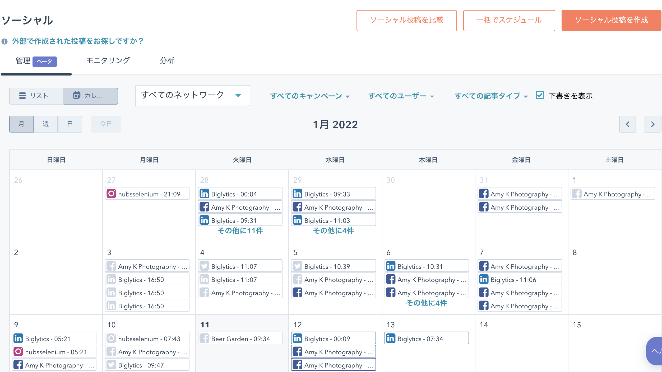Switch to the モニタリング tab
The image size is (662, 372).
(108, 61)
